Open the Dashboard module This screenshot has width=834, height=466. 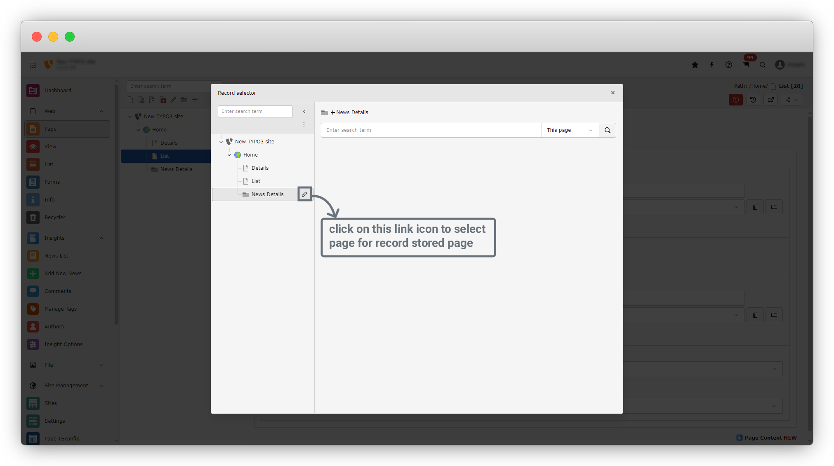coord(58,91)
